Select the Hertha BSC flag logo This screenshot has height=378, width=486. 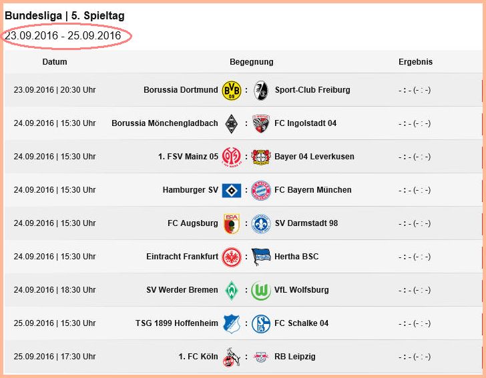pyautogui.click(x=261, y=257)
